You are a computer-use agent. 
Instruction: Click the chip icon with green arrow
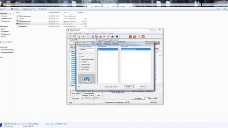[104, 36]
